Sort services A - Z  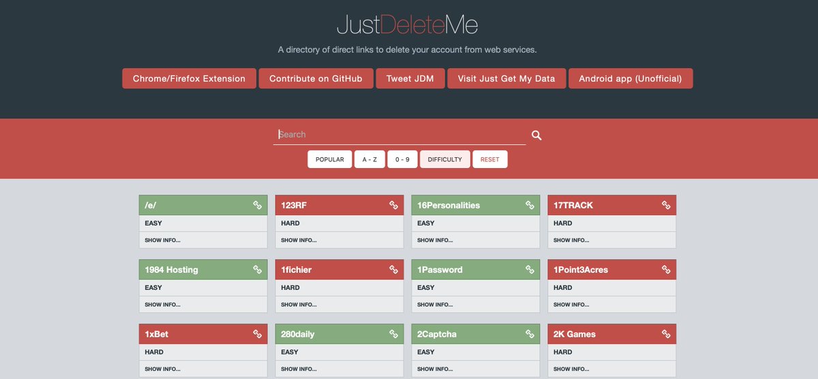[369, 159]
